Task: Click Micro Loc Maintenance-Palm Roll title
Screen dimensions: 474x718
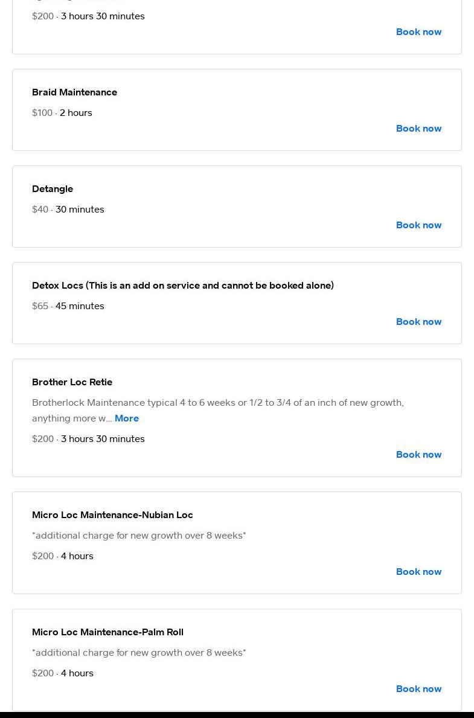Action: (107, 632)
